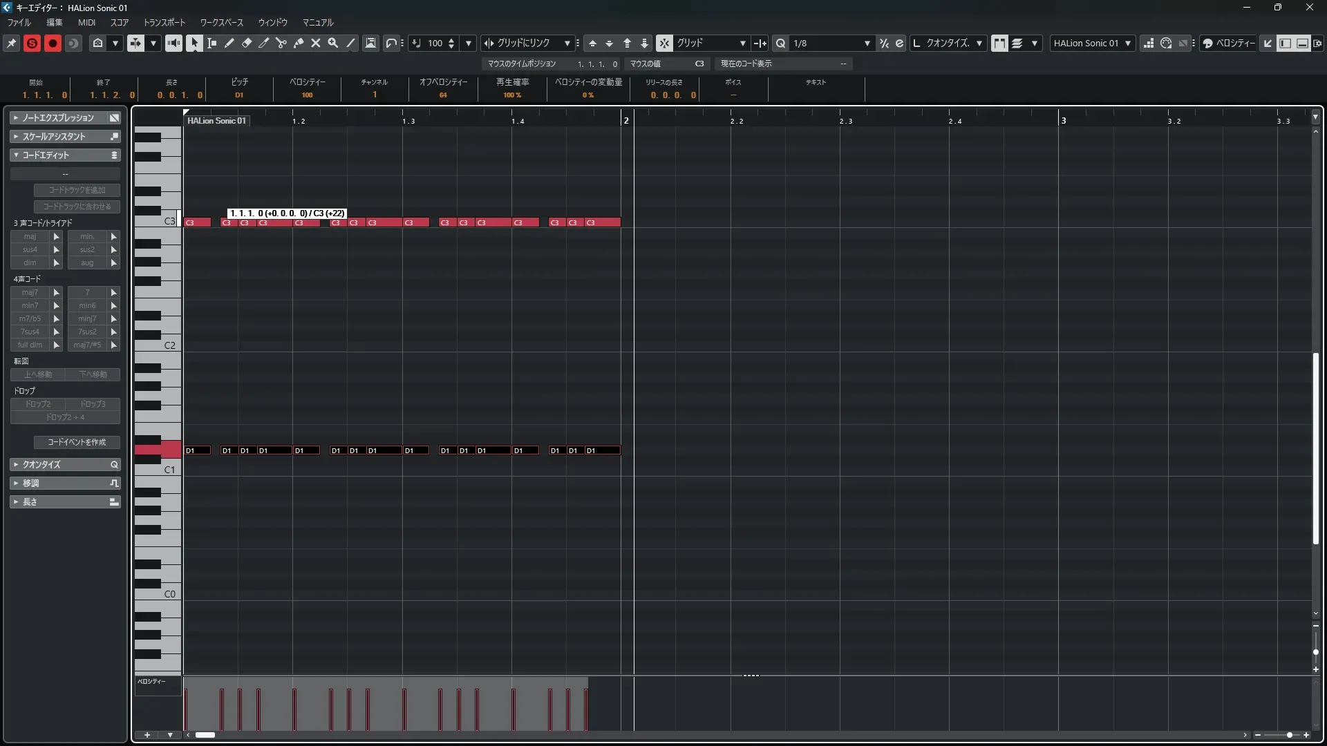Screen dimensions: 1327x746
Task: Click the first C3 note event
Action: [197, 222]
